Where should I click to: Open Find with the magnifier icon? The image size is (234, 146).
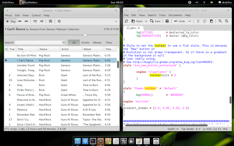[x=220, y=21]
